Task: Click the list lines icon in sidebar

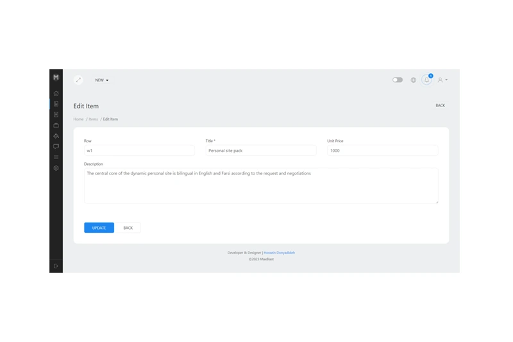Action: coord(56,157)
